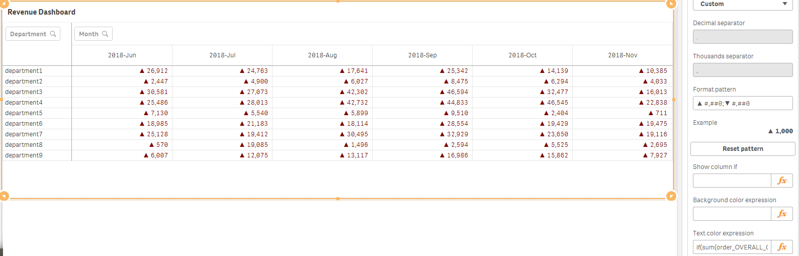The image size is (799, 256).
Task: Grab the top-right resize handle of the table
Action: (671, 4)
